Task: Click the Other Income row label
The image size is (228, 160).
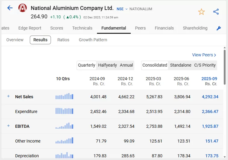Action: (28, 141)
